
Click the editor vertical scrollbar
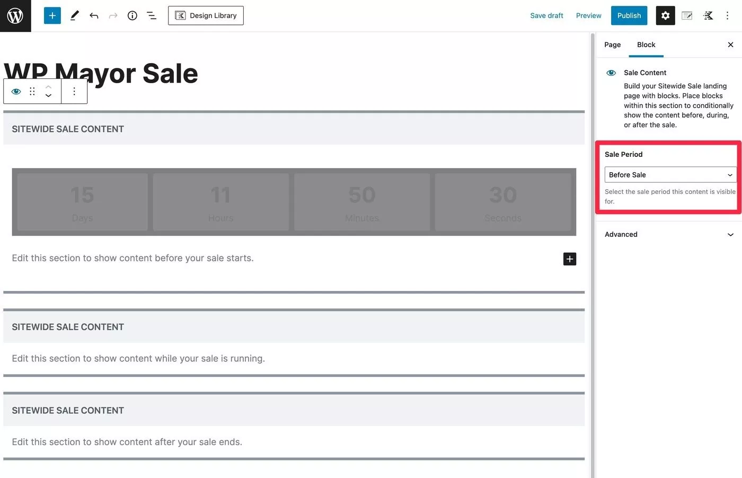pos(593,254)
